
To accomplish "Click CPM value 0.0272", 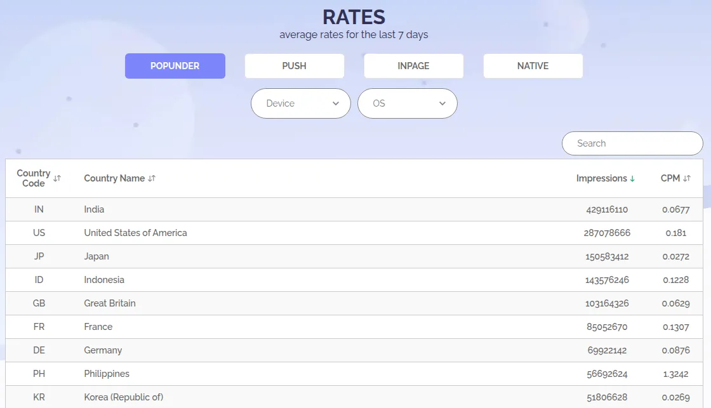I will click(x=675, y=256).
